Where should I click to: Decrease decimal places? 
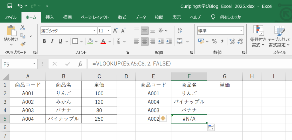[240, 41]
